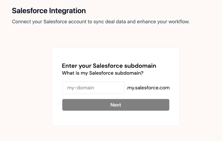Continue to the next step via Next
This screenshot has height=141, width=222.
pyautogui.click(x=116, y=105)
